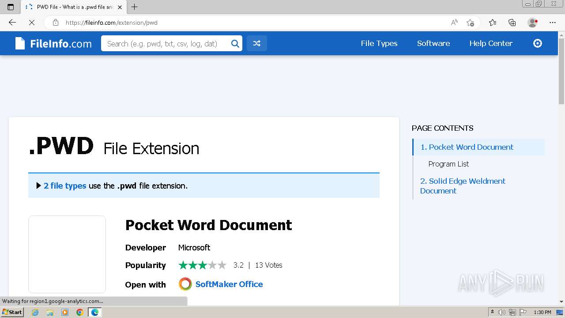
Task: Launch Chrome from the taskbar
Action: [x=79, y=312]
